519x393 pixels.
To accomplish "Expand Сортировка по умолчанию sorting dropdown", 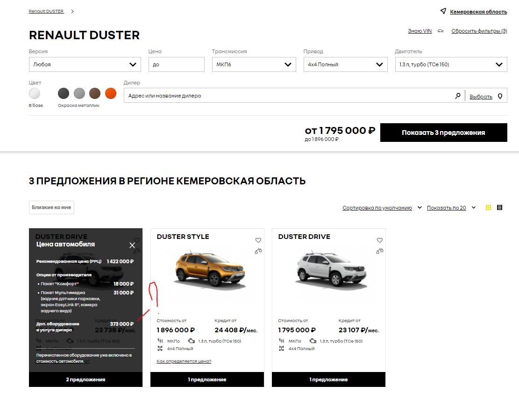I will pyautogui.click(x=382, y=208).
